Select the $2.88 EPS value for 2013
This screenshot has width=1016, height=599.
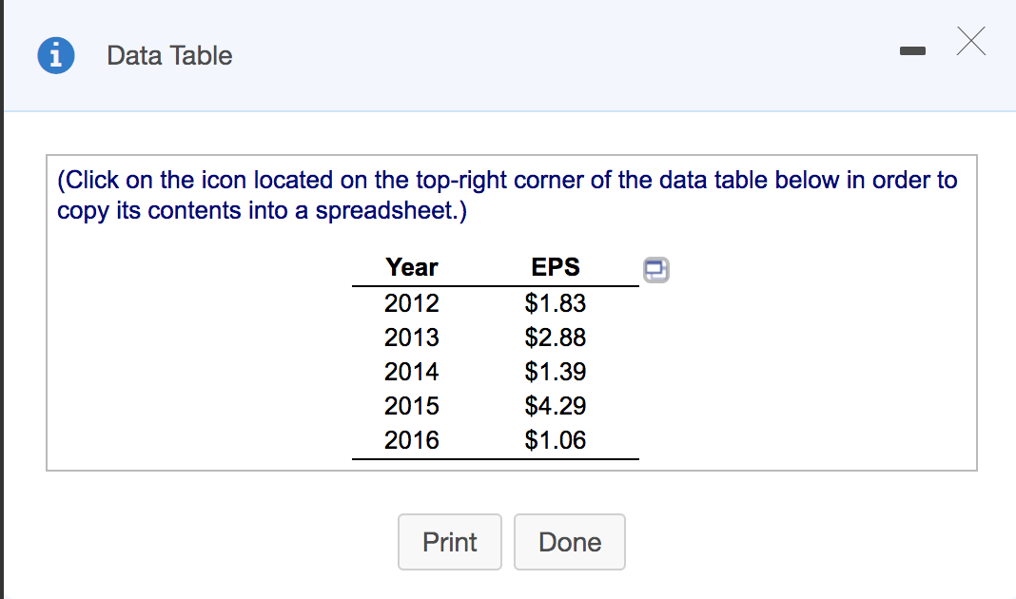pos(556,338)
